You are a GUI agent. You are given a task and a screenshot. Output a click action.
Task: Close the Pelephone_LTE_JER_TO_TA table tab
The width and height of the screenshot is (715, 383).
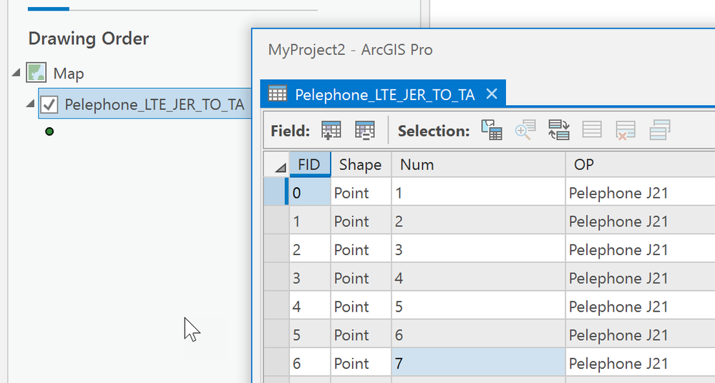[492, 94]
